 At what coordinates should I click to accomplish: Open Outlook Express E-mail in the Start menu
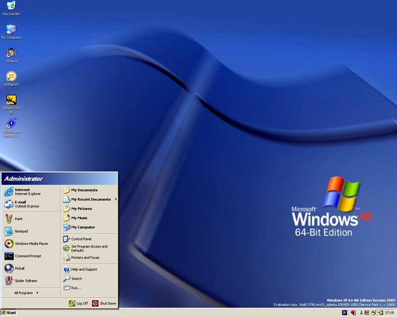pos(31,204)
